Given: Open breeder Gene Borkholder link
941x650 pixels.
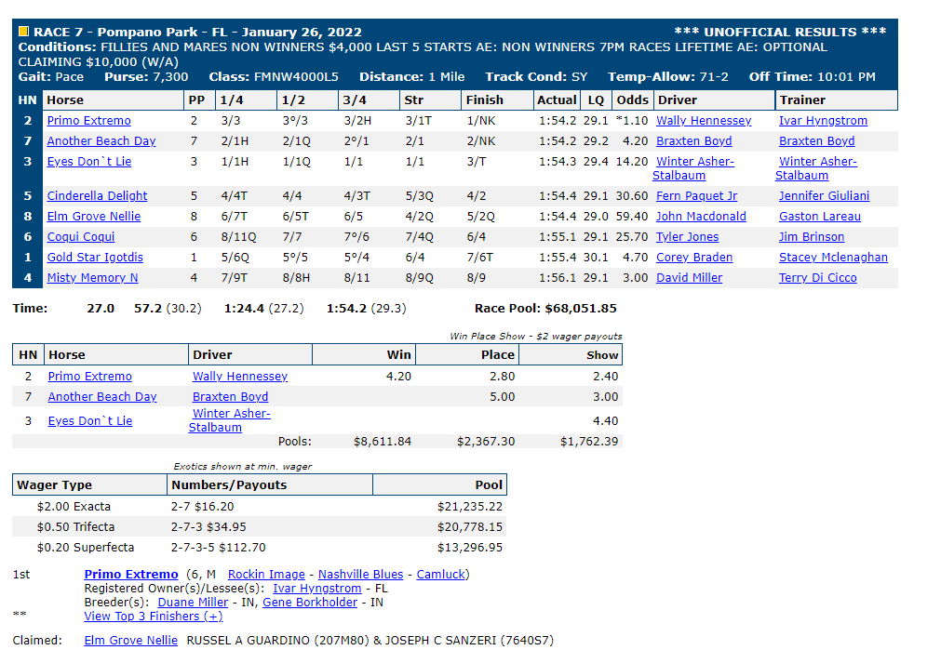Looking at the screenshot, I should click(310, 602).
